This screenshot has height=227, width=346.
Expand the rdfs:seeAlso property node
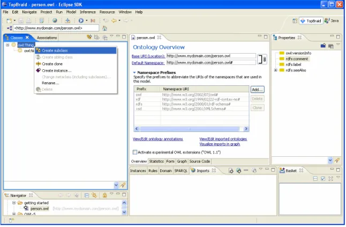coord(276,70)
